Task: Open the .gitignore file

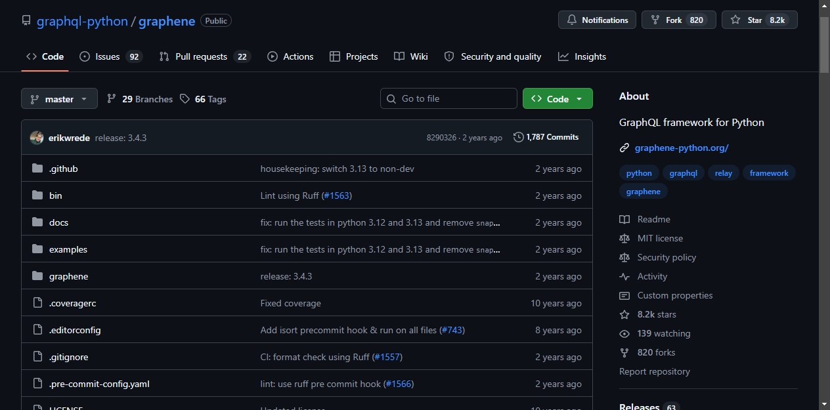Action: (69, 357)
